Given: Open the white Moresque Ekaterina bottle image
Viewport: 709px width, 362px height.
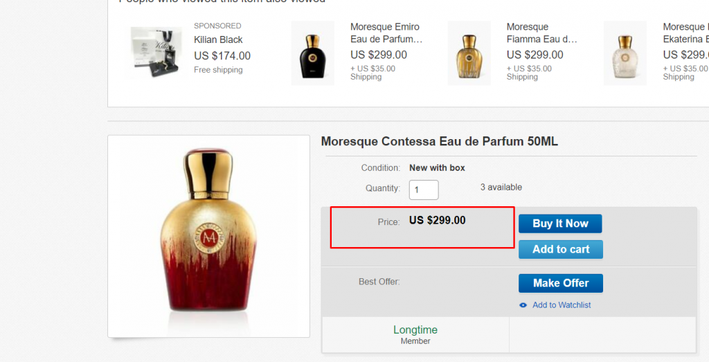Looking at the screenshot, I should pos(625,53).
